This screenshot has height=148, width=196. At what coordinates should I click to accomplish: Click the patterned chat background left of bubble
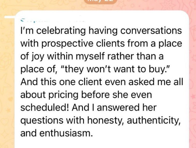click(8, 78)
